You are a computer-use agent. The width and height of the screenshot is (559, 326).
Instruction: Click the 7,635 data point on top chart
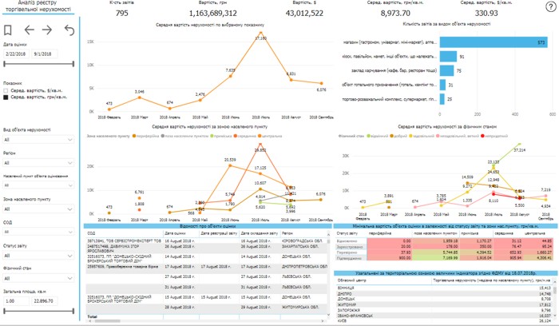231,76
